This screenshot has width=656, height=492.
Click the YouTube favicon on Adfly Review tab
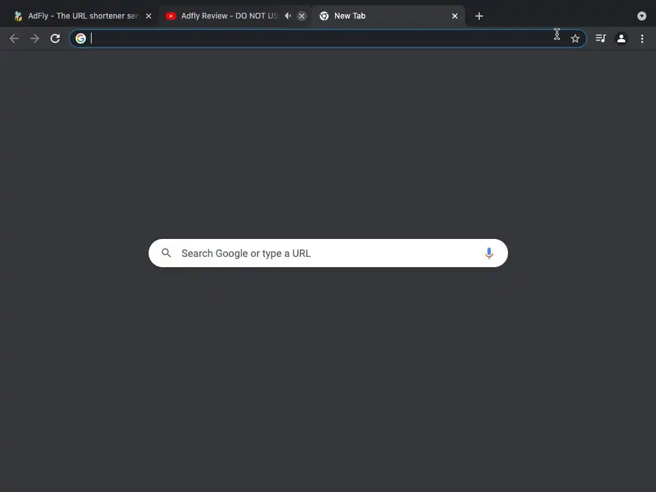170,16
